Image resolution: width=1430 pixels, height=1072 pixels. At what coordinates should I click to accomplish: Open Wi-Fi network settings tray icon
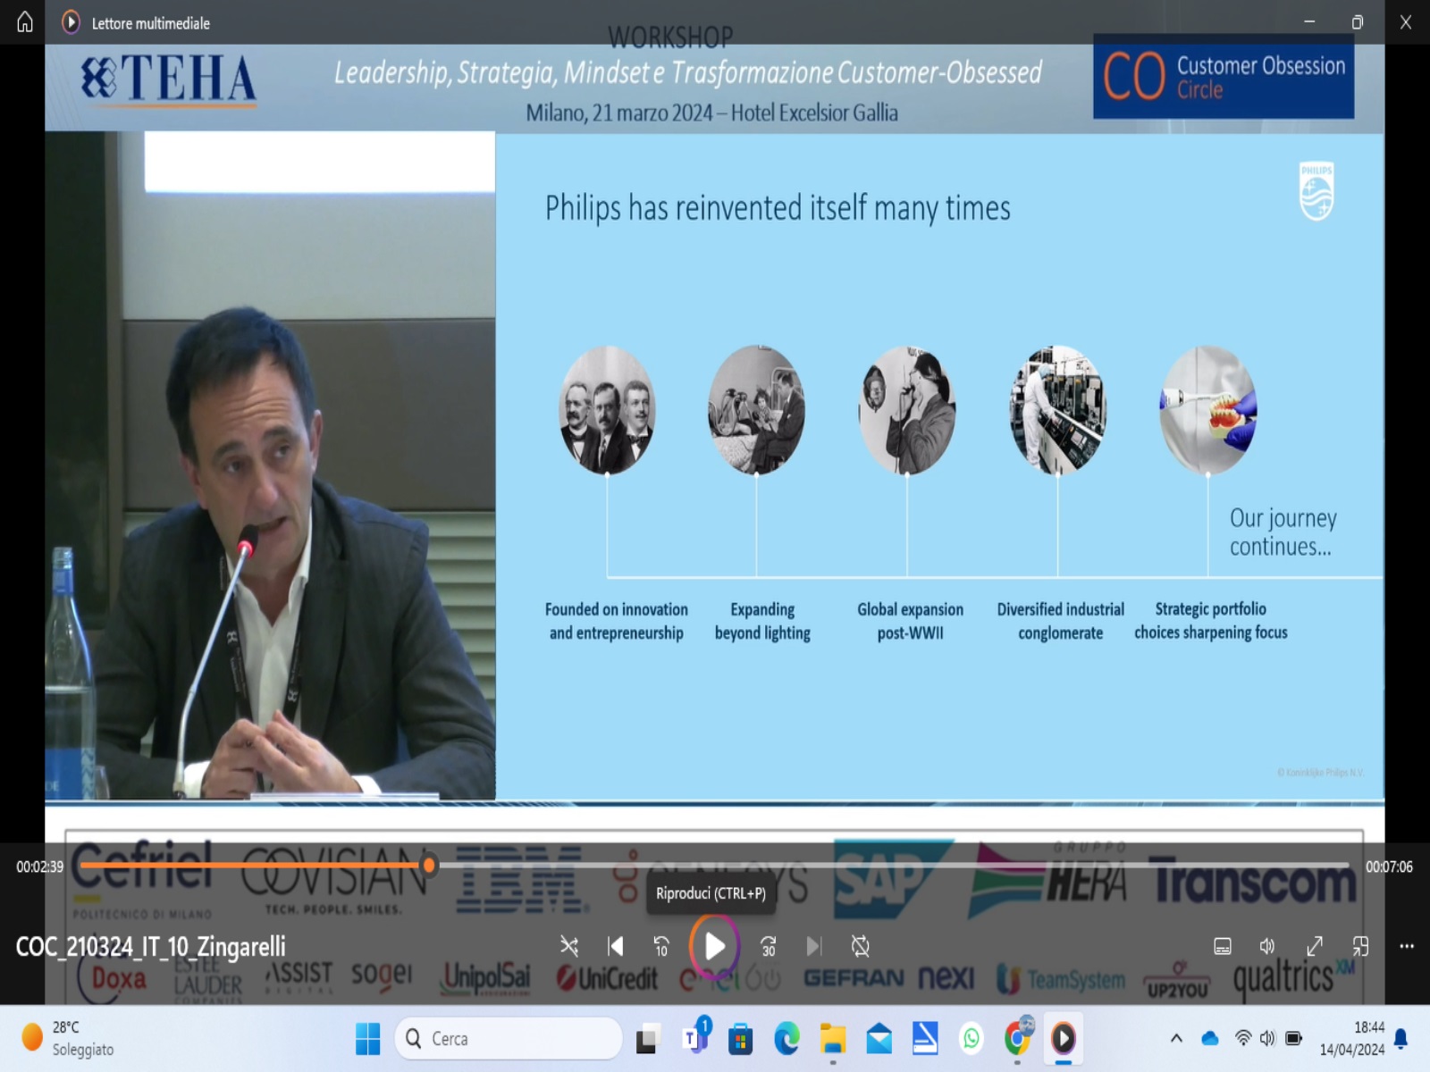[1243, 1038]
